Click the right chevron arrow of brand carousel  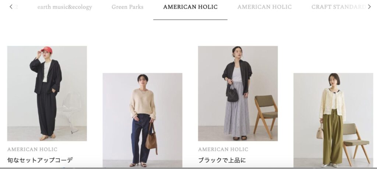[x=369, y=7]
